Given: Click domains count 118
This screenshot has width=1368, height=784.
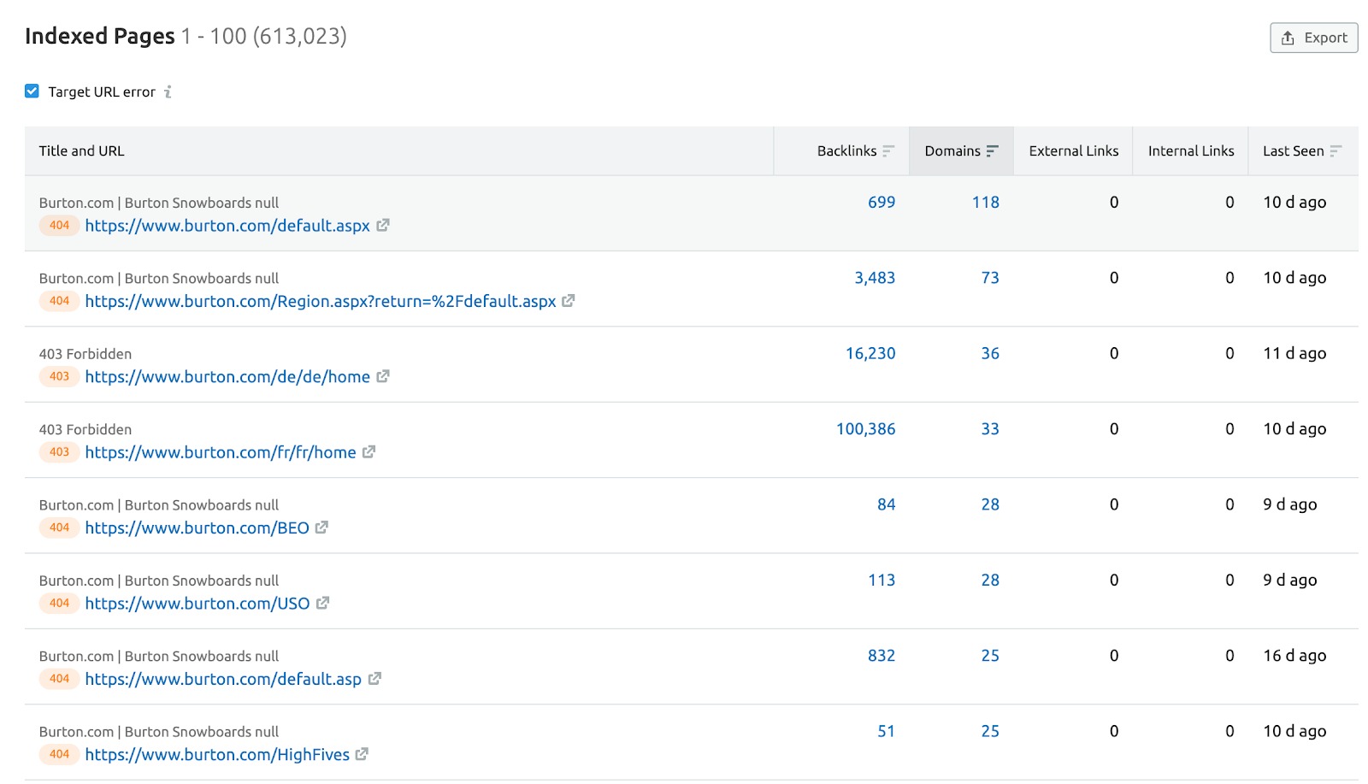Looking at the screenshot, I should coord(985,202).
